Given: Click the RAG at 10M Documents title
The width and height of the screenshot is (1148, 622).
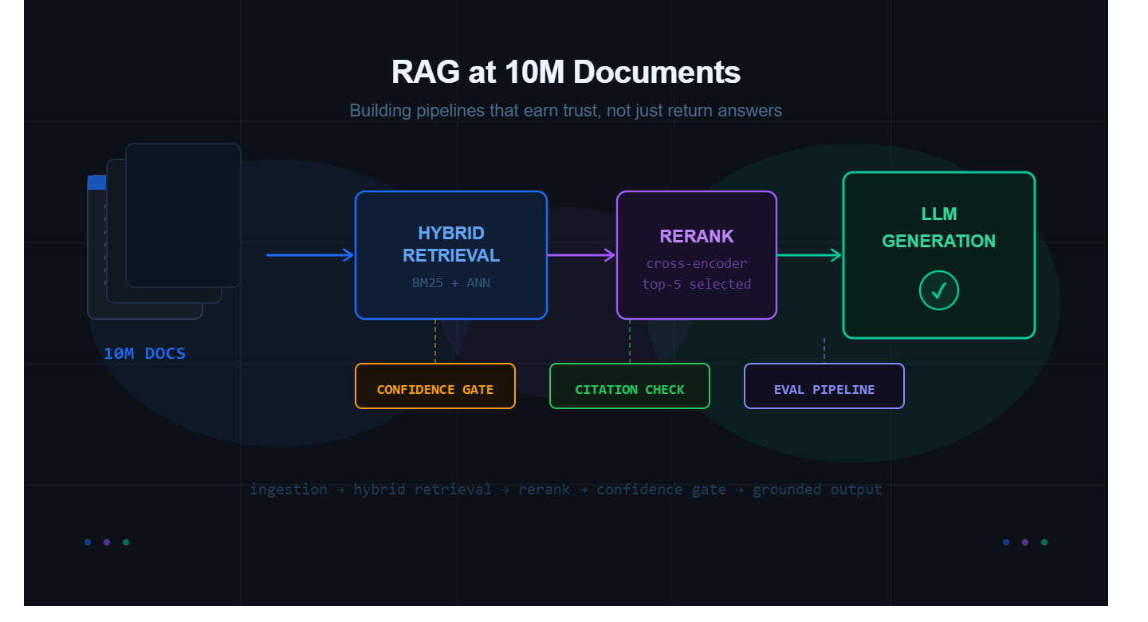Looking at the screenshot, I should (x=566, y=73).
